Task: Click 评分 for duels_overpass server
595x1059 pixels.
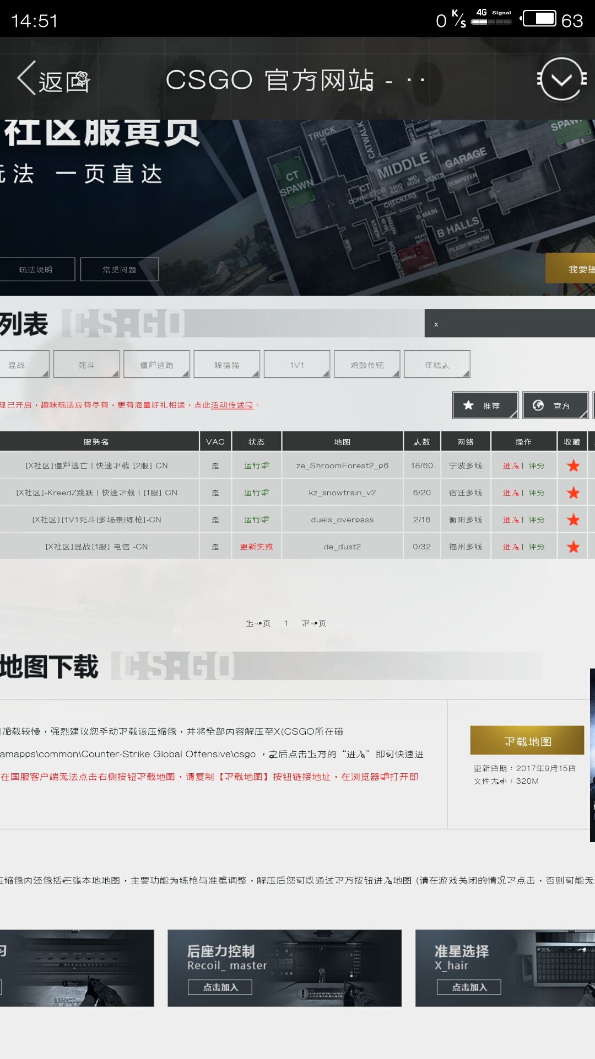Action: tap(537, 520)
